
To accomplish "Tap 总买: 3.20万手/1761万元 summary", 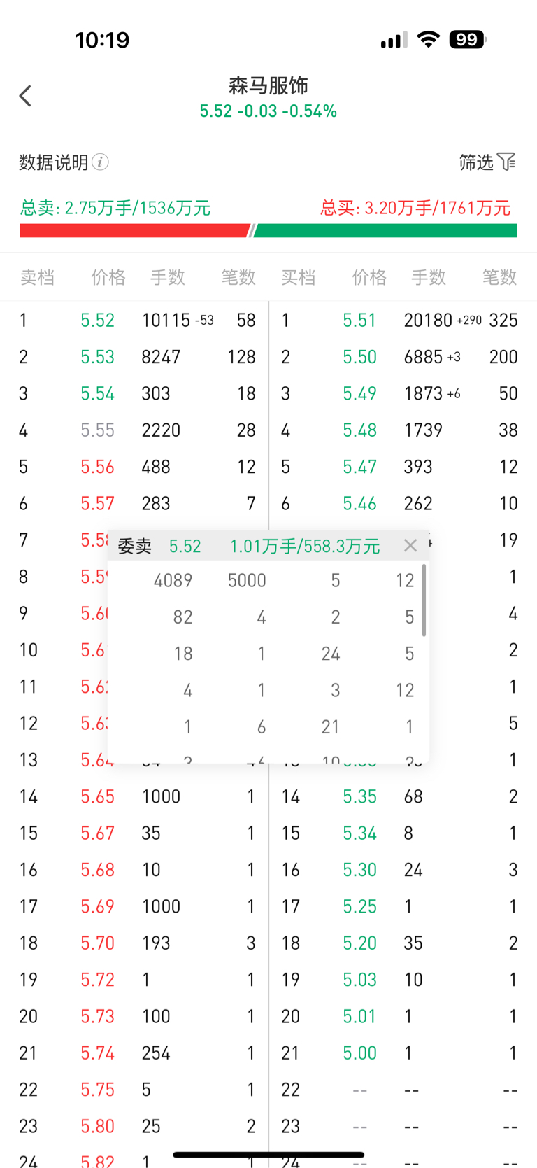I will 415,208.
